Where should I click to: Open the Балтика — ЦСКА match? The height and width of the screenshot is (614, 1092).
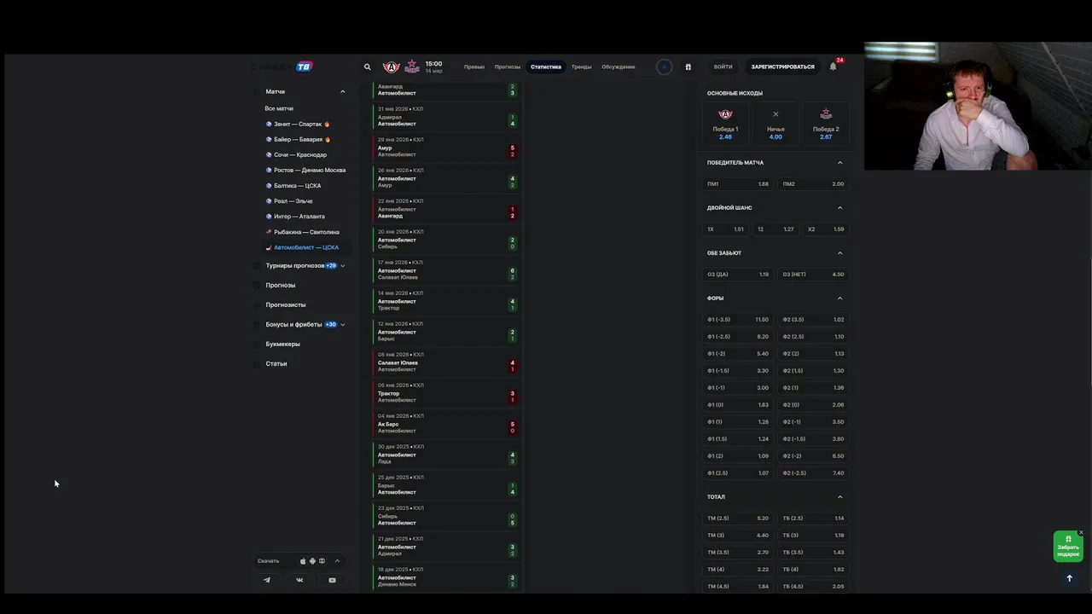tap(293, 185)
